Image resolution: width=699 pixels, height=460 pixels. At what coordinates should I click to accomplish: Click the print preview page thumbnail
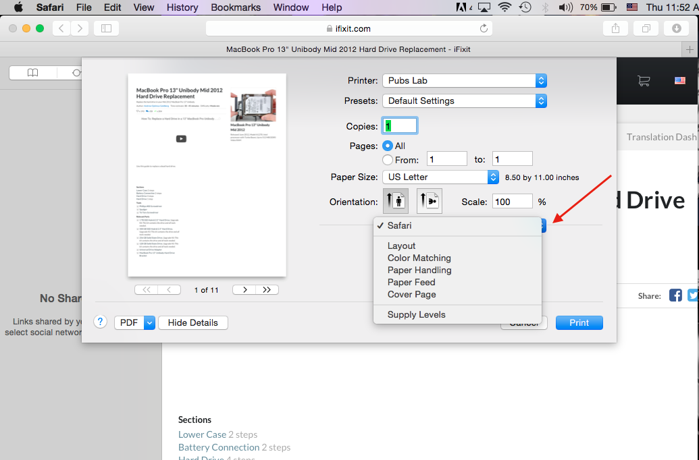click(207, 175)
